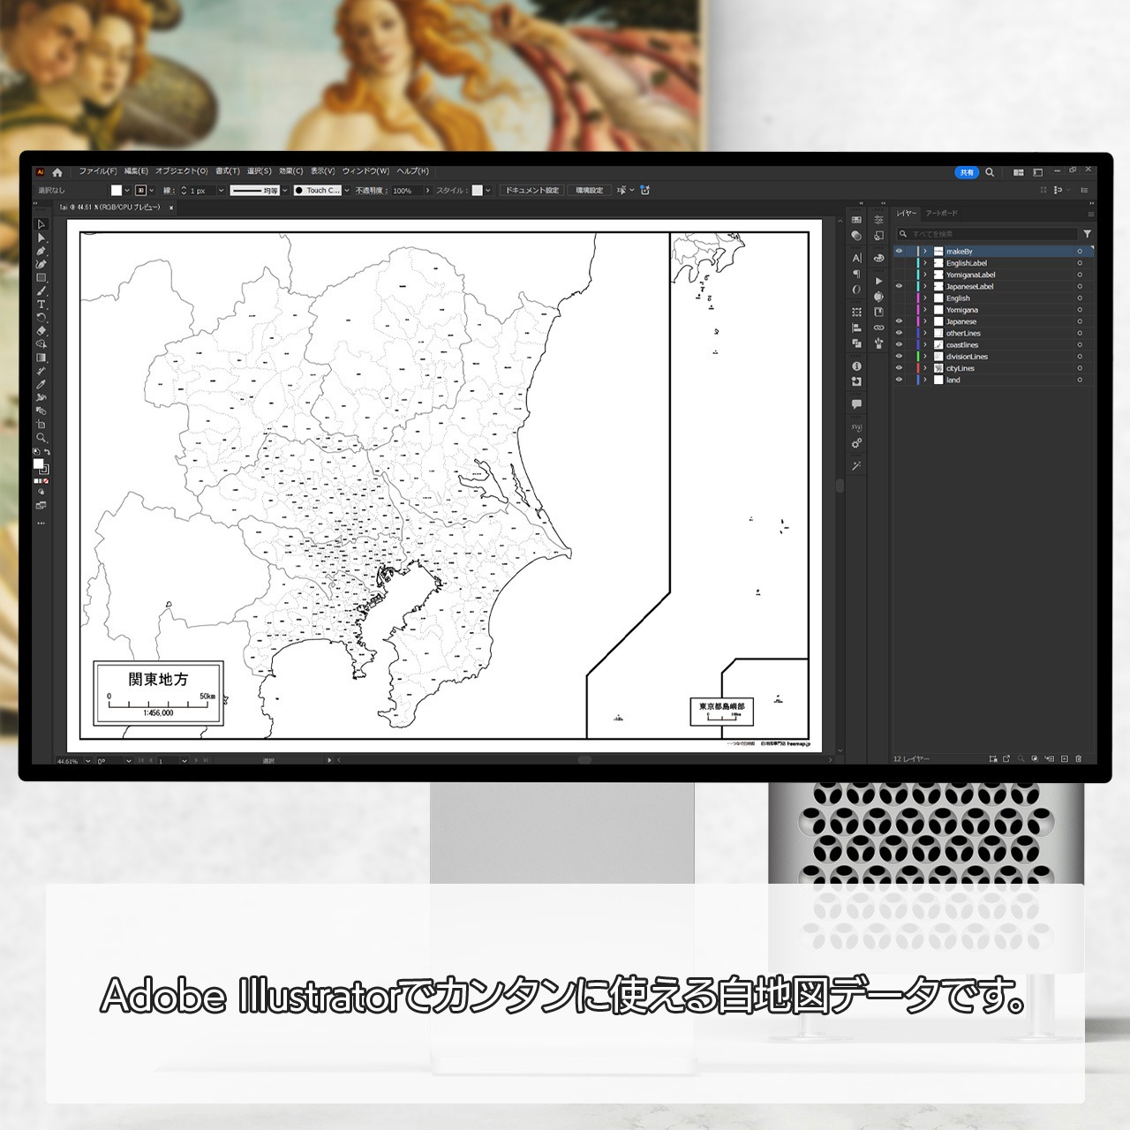The height and width of the screenshot is (1130, 1130).
Task: Click the ドキュメント設定 button
Action: [x=531, y=191]
